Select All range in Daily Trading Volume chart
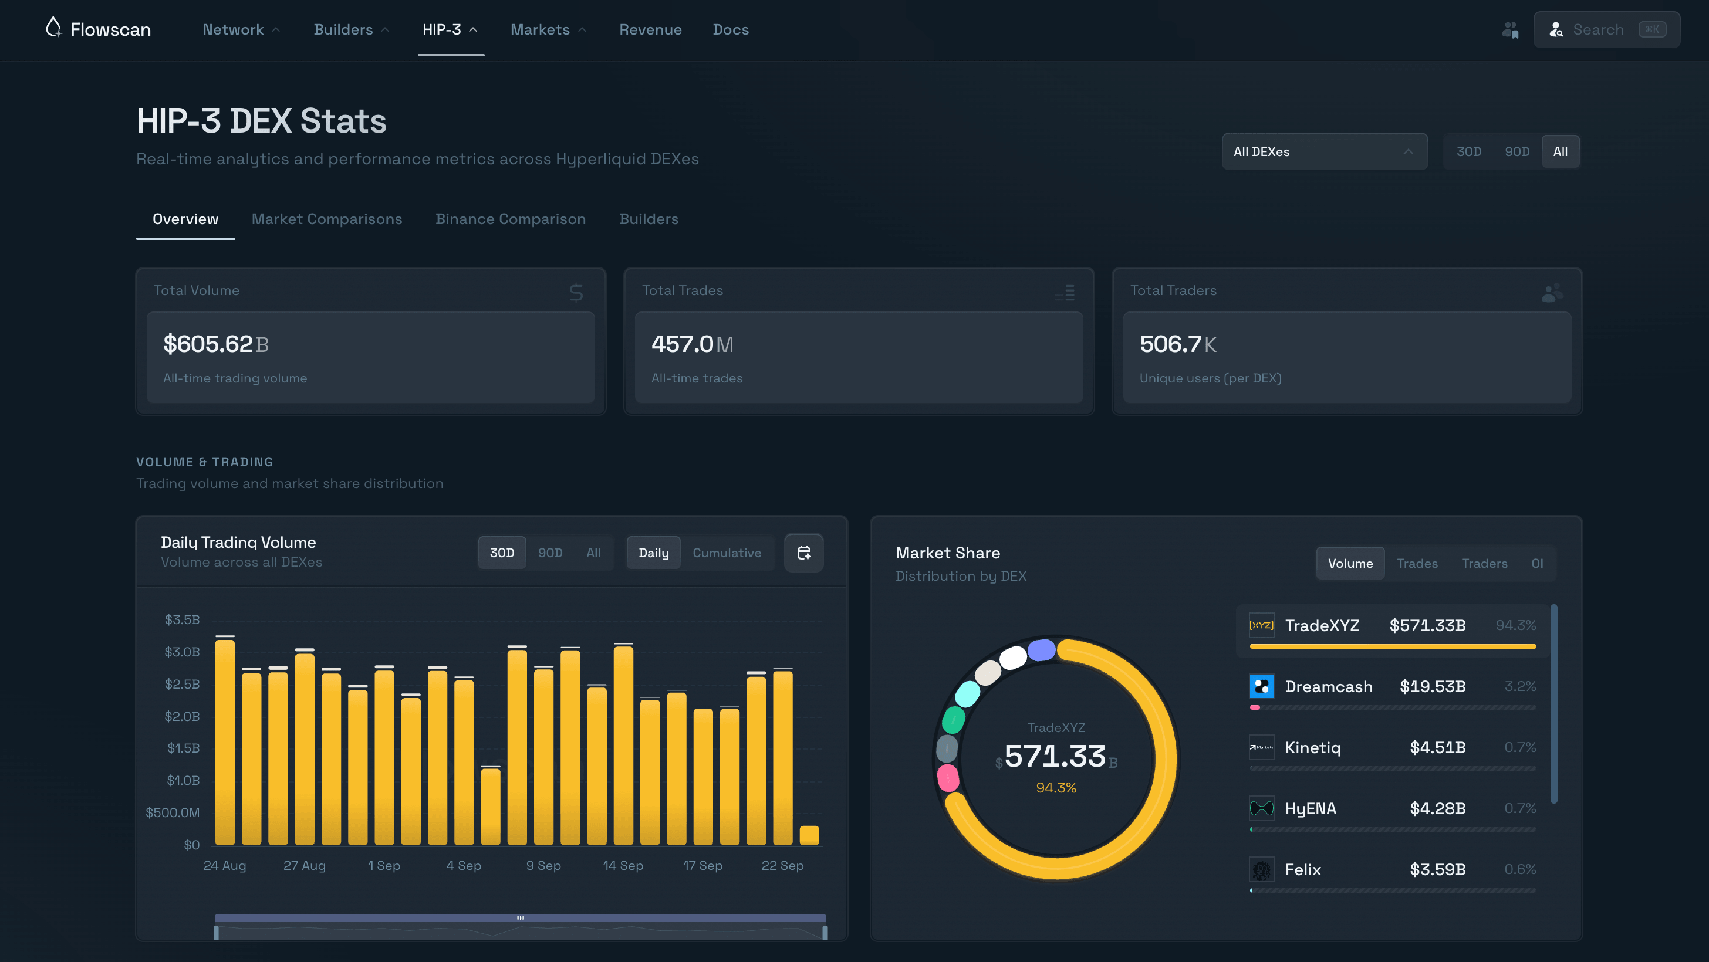Viewport: 1709px width, 962px height. [593, 553]
